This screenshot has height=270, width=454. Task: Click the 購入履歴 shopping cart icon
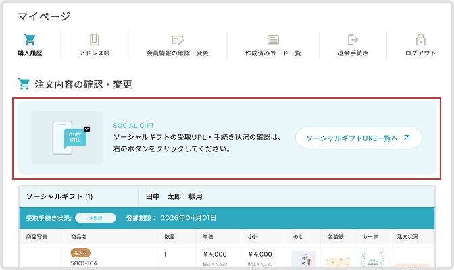point(29,39)
